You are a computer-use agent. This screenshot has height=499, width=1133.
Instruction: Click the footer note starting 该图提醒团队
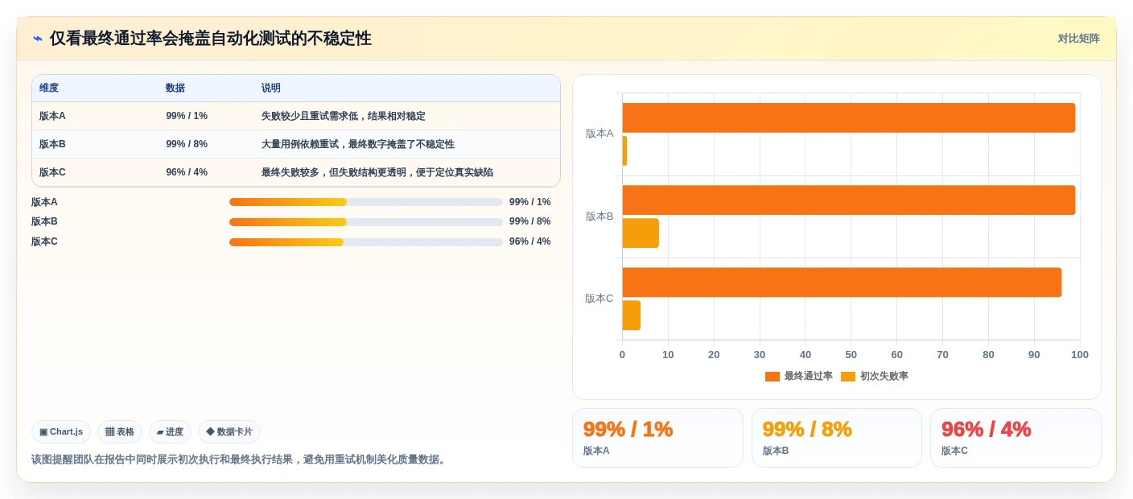(x=239, y=460)
